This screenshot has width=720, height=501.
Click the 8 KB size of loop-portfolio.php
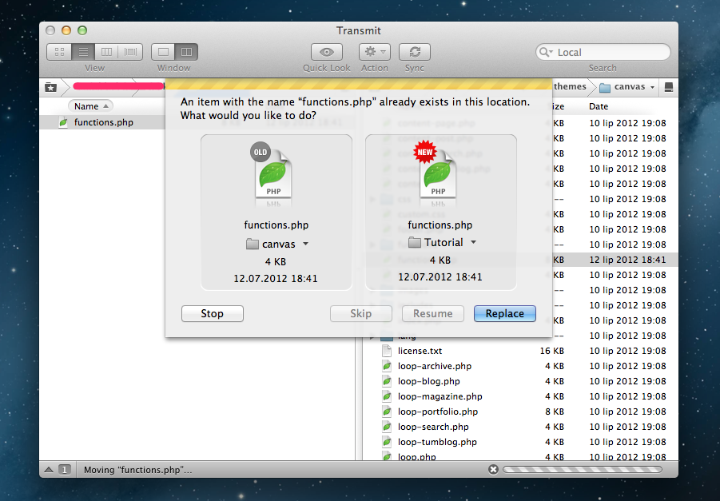click(555, 412)
